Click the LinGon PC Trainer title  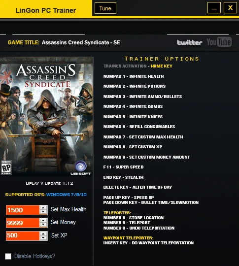45,10
